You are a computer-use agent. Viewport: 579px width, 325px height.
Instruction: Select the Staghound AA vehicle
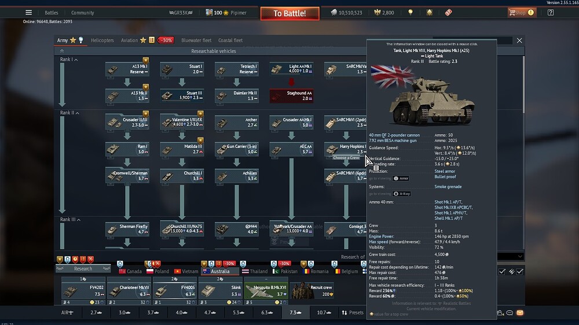(291, 95)
